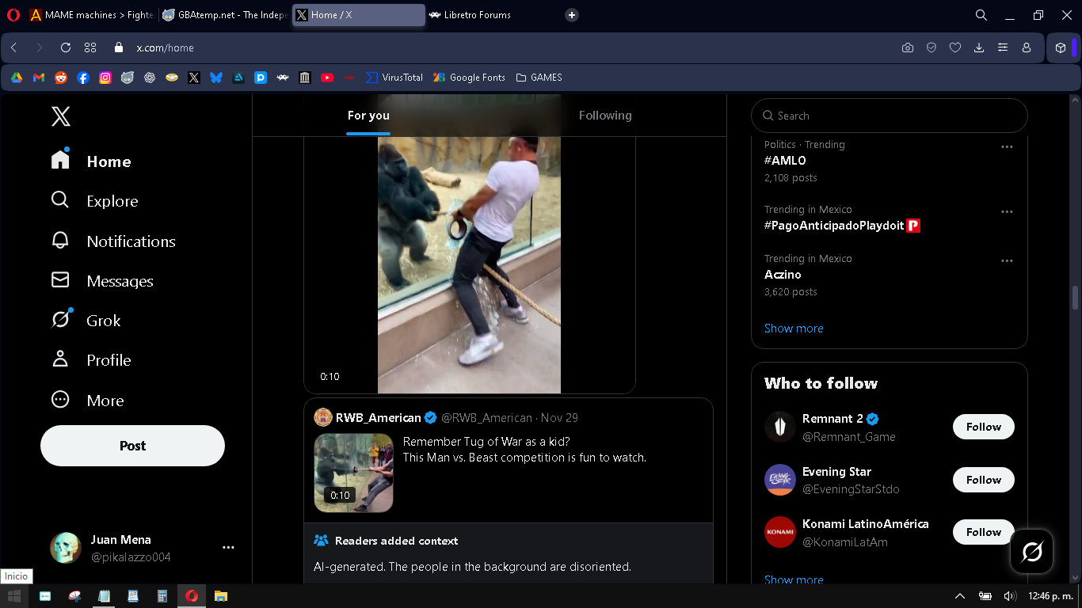Select the For you tab
Screen dimensions: 1082x608
point(368,116)
